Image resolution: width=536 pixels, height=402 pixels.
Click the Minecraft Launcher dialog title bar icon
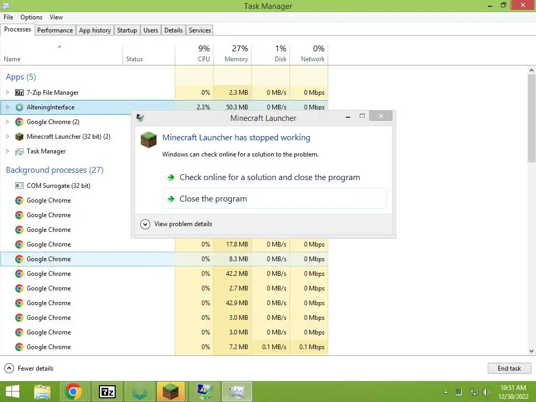(140, 118)
